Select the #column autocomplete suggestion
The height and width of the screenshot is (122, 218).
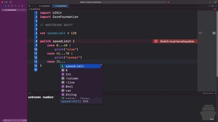(80, 78)
